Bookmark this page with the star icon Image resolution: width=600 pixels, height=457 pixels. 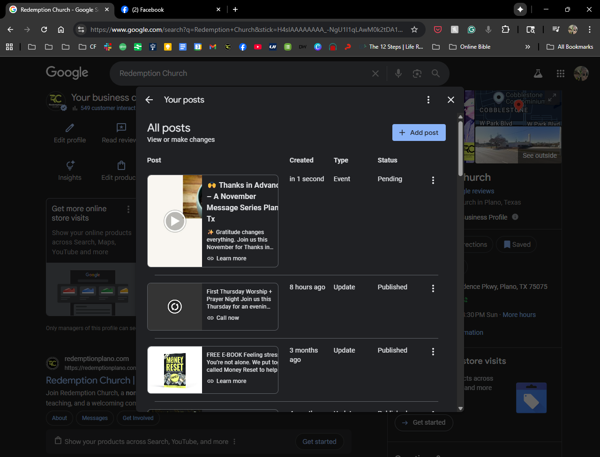coord(414,29)
